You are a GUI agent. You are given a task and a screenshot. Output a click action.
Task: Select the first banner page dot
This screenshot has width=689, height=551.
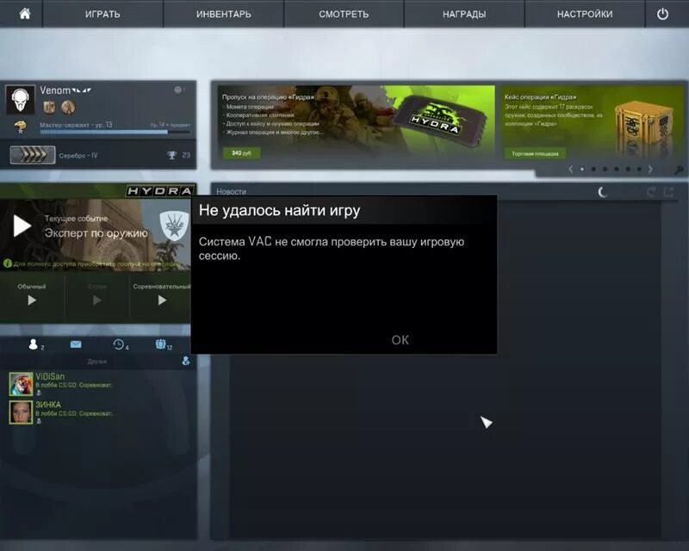click(582, 169)
